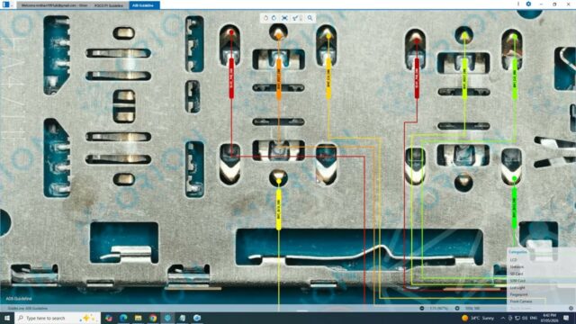Open the Copilot icon on taskbar
This screenshot has height=324, width=576.
[109, 318]
